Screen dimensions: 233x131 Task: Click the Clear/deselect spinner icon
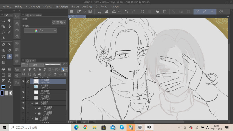click(142, 12)
